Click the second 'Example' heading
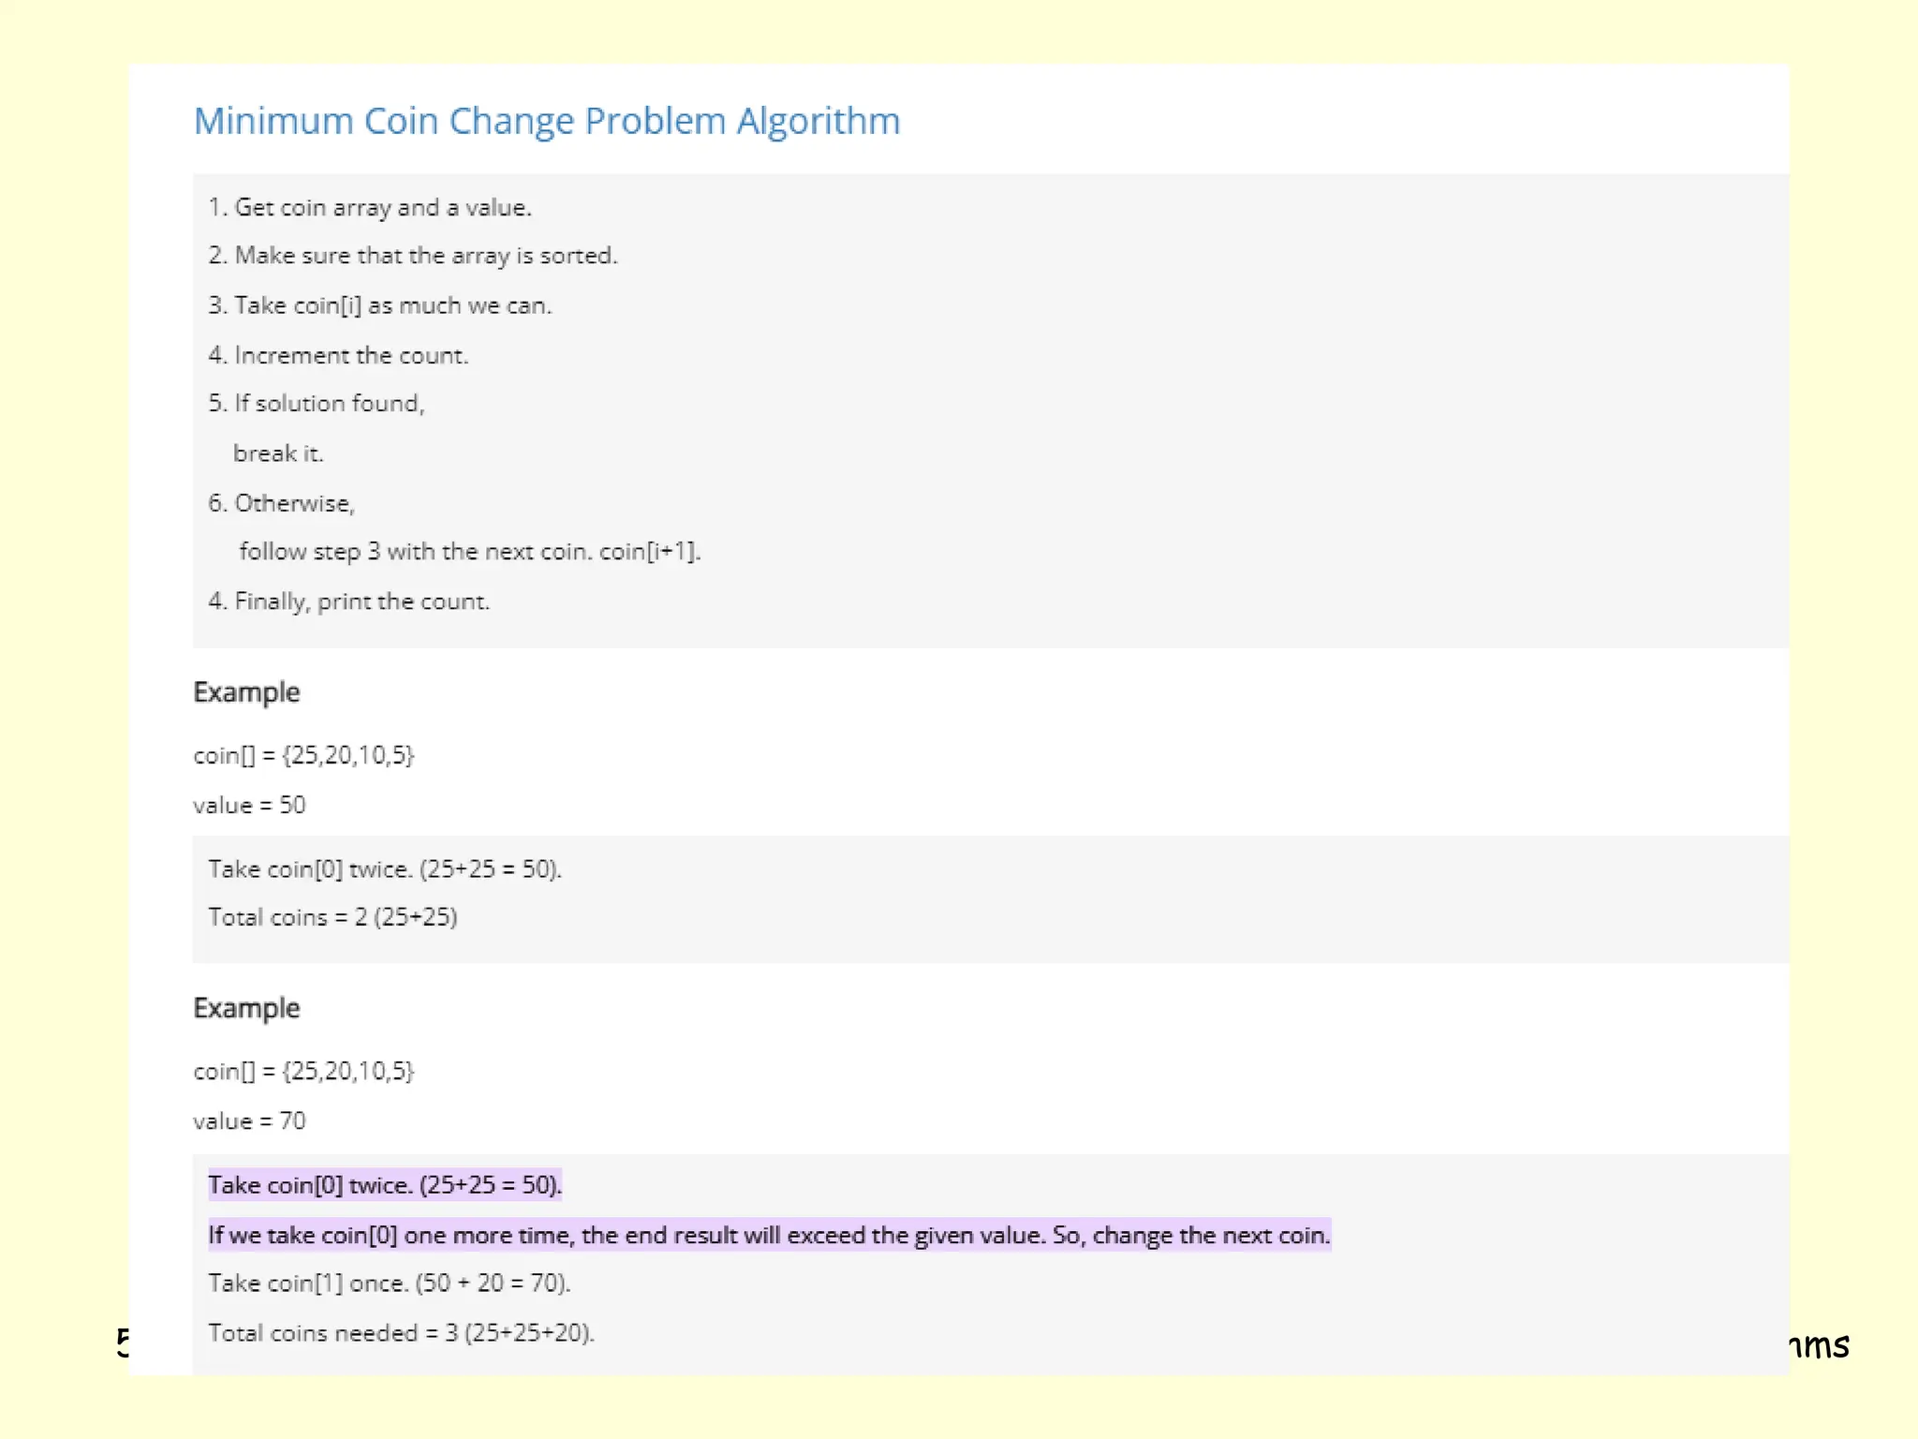Image resolution: width=1918 pixels, height=1439 pixels. (246, 1008)
